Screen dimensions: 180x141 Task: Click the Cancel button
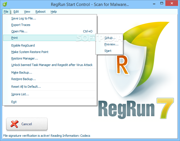pos(27,124)
